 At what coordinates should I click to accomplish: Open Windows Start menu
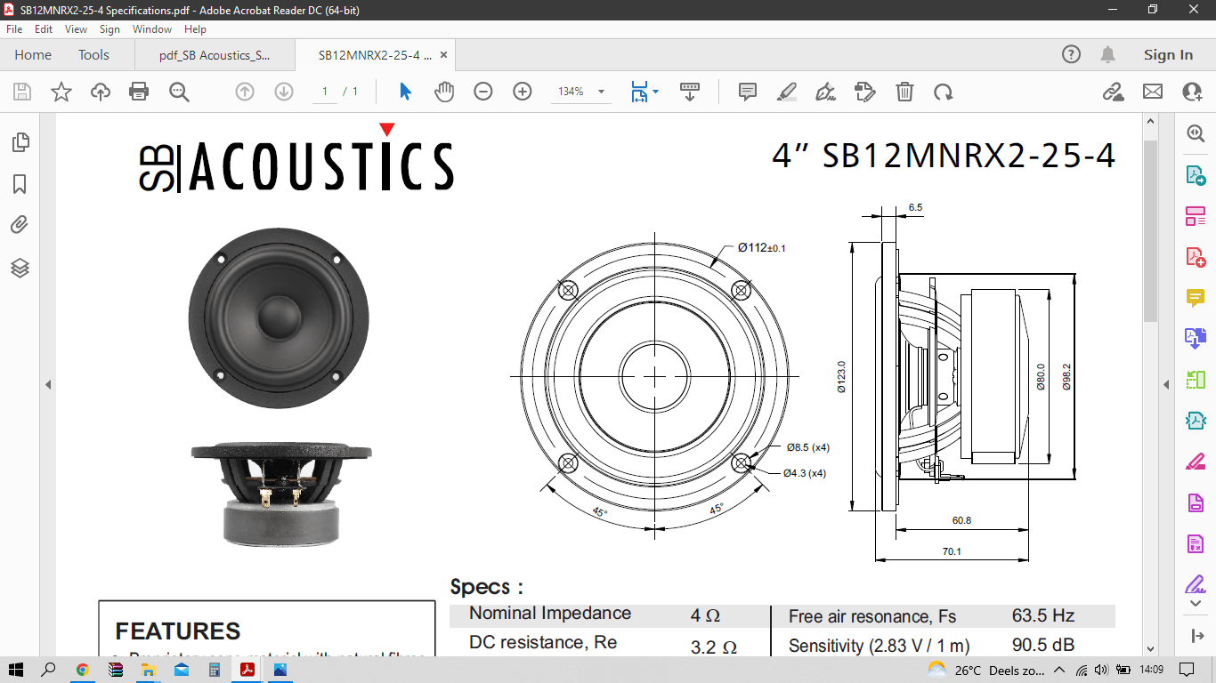click(x=15, y=670)
